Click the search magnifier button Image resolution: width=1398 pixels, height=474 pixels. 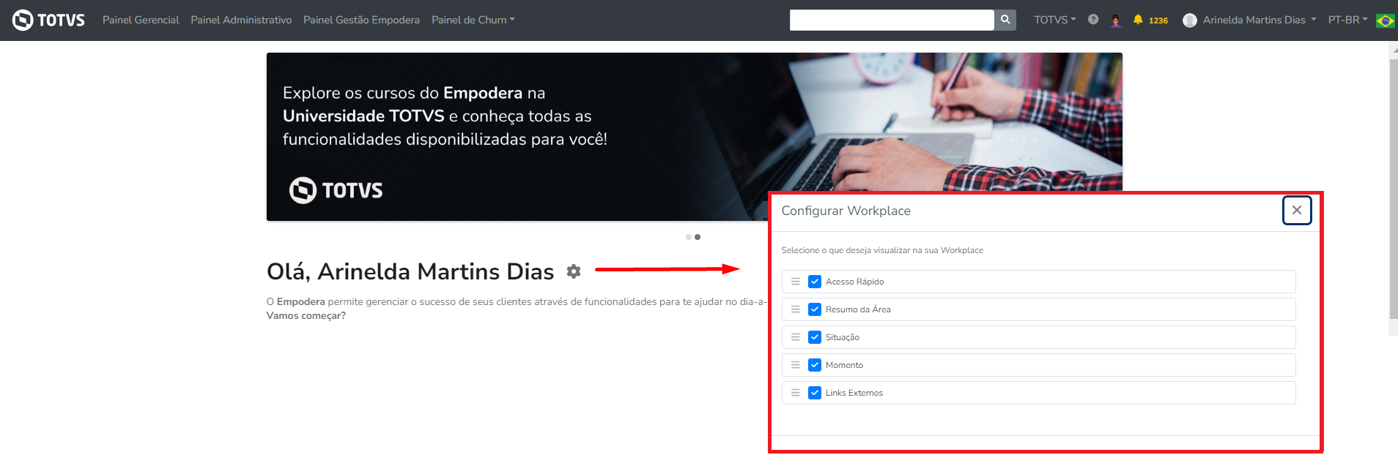coord(1005,20)
